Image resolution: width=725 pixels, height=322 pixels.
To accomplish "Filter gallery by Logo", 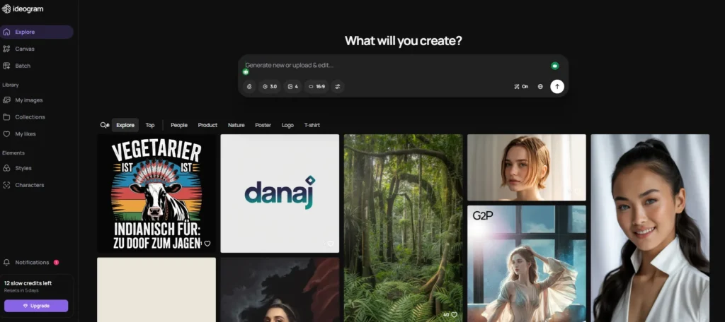I will coord(287,125).
